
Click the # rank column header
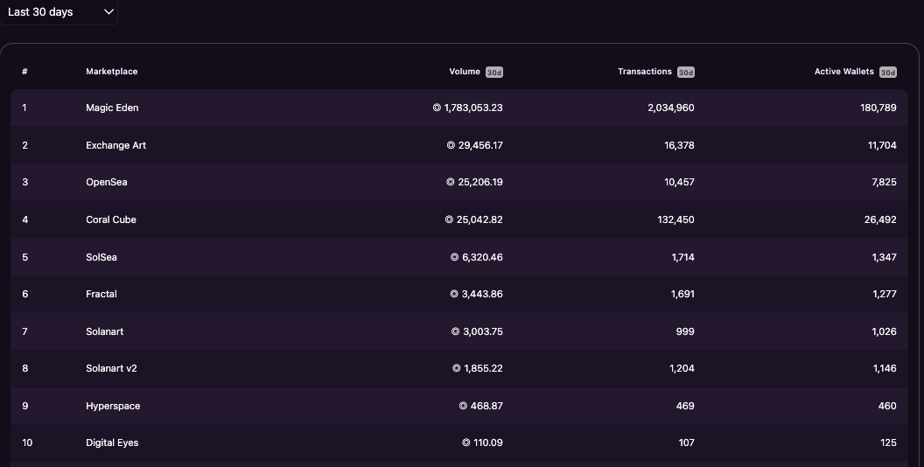click(x=24, y=71)
